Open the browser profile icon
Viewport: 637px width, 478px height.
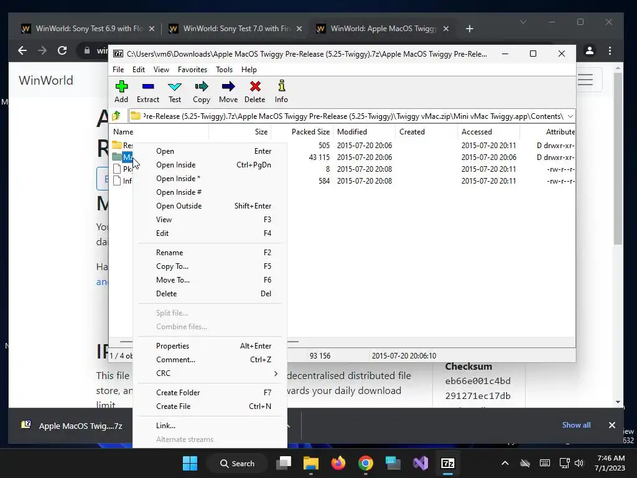pyautogui.click(x=590, y=50)
